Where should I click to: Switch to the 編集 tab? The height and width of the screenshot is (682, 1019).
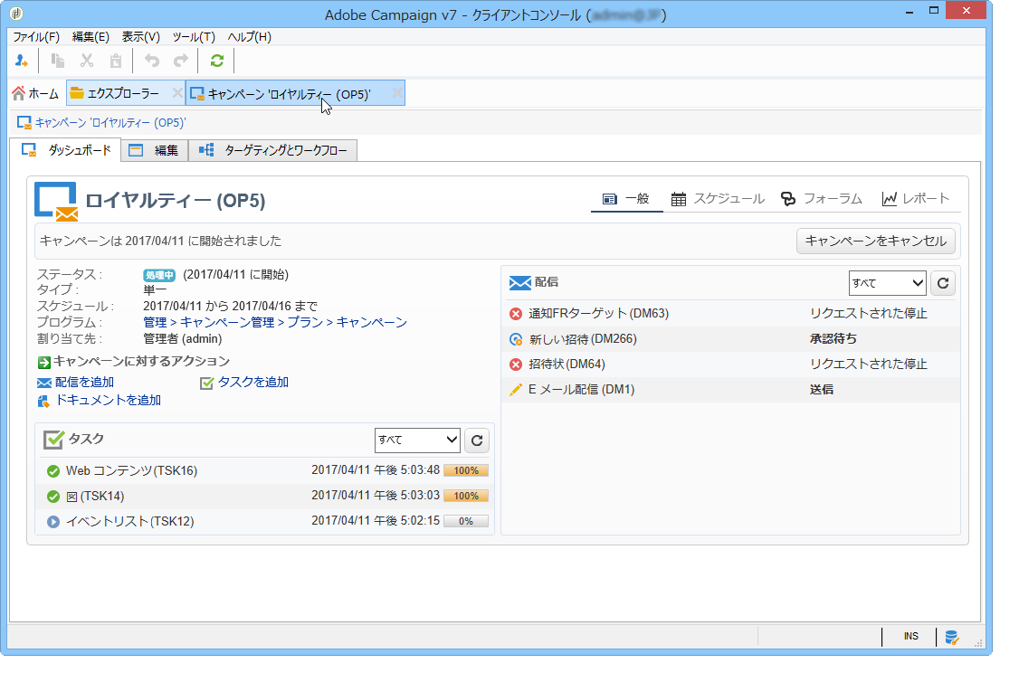click(154, 151)
